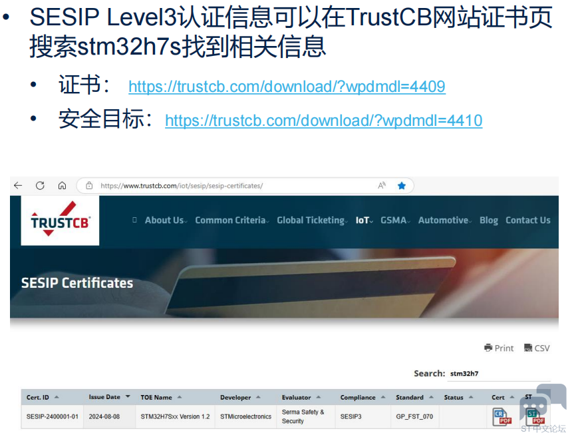Screen dimensions: 572x439
Task: Click the SESIP Certificates banner heading
Action: 77,283
